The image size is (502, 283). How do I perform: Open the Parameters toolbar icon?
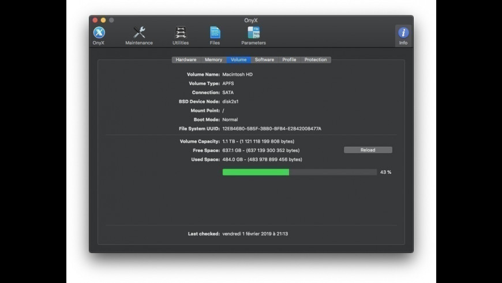253,35
